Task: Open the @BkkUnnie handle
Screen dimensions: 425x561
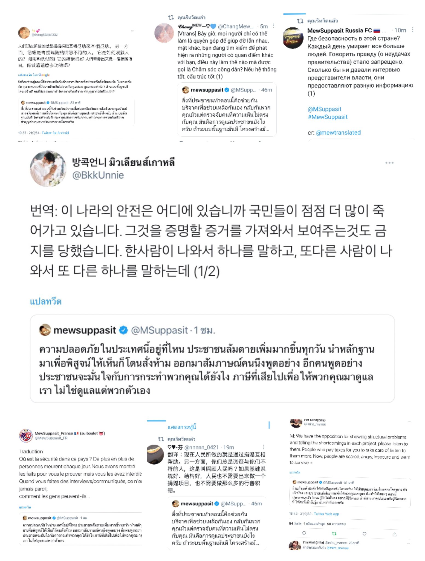Action: pos(98,175)
